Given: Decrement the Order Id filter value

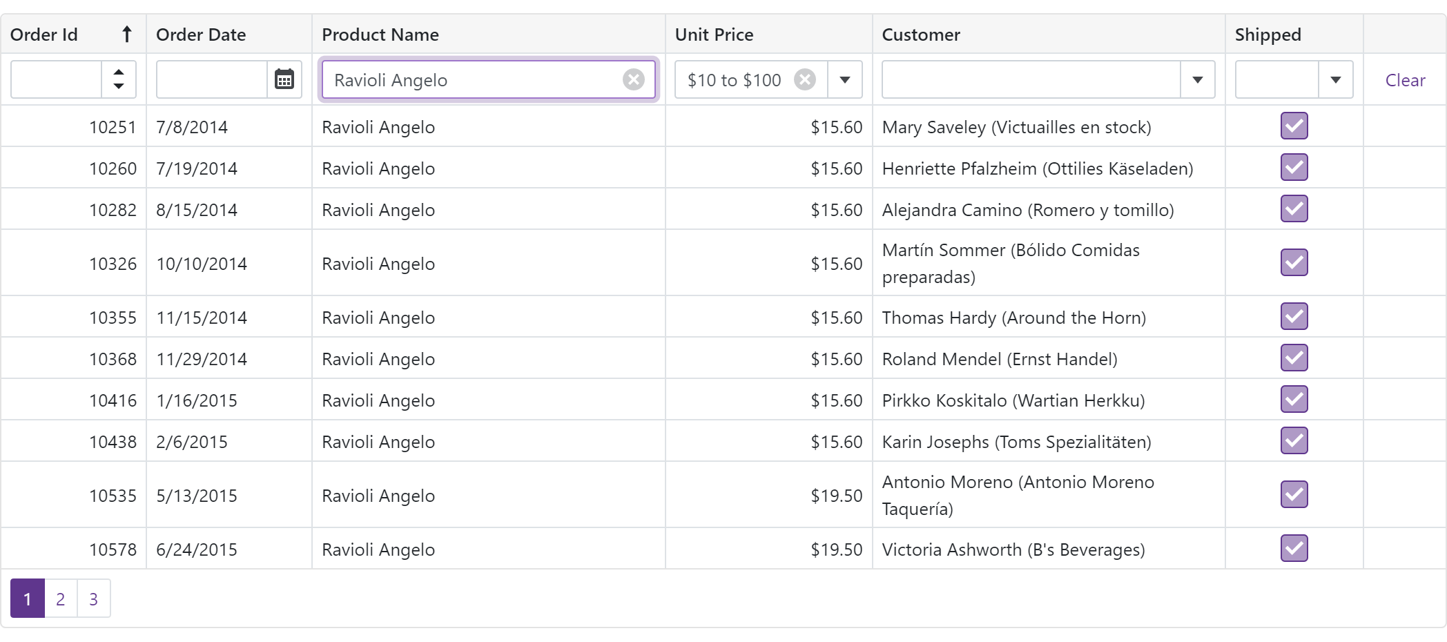Looking at the screenshot, I should pyautogui.click(x=119, y=87).
